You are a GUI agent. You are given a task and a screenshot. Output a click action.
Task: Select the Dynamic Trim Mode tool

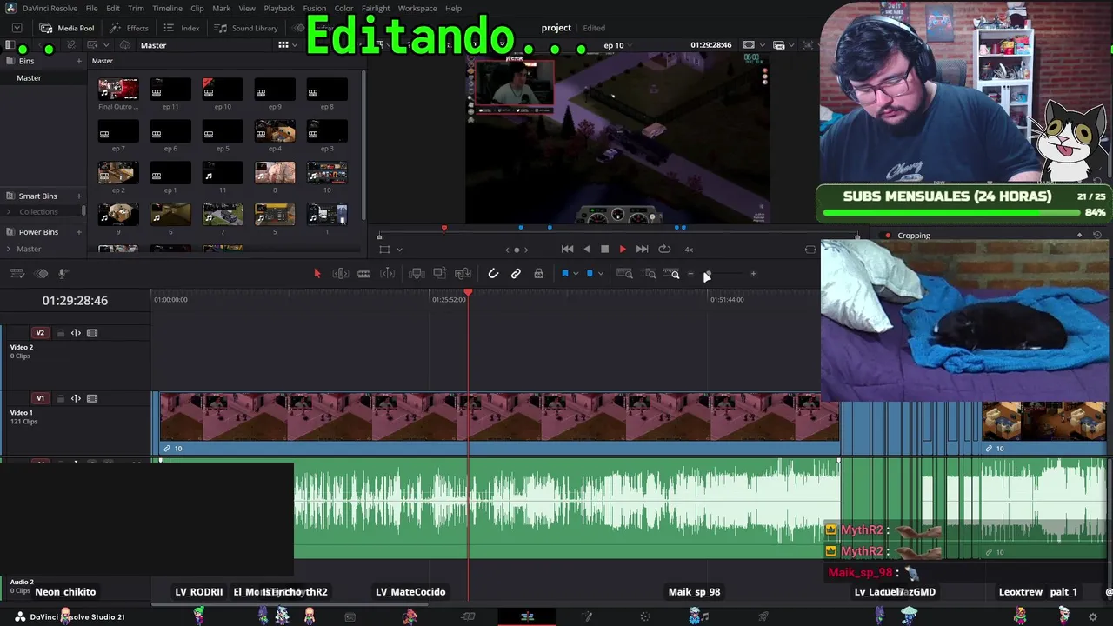(x=364, y=274)
